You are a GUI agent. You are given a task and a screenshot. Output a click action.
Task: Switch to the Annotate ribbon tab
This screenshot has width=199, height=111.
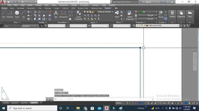20,8
